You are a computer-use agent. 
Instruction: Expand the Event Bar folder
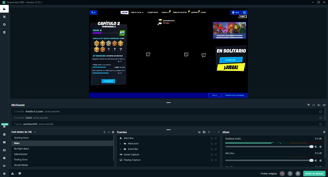coord(120,149)
